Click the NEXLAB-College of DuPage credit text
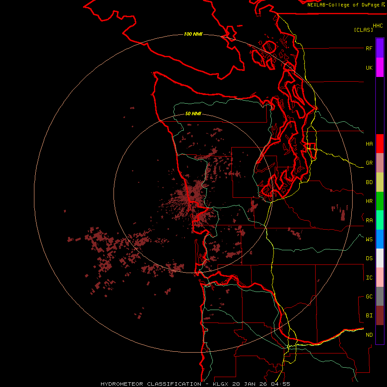387x387 pixels. [343, 5]
